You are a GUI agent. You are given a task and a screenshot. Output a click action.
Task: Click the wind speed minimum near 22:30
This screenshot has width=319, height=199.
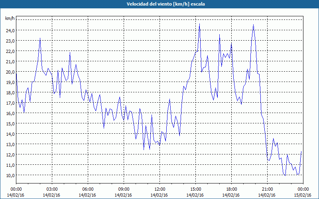click(285, 176)
